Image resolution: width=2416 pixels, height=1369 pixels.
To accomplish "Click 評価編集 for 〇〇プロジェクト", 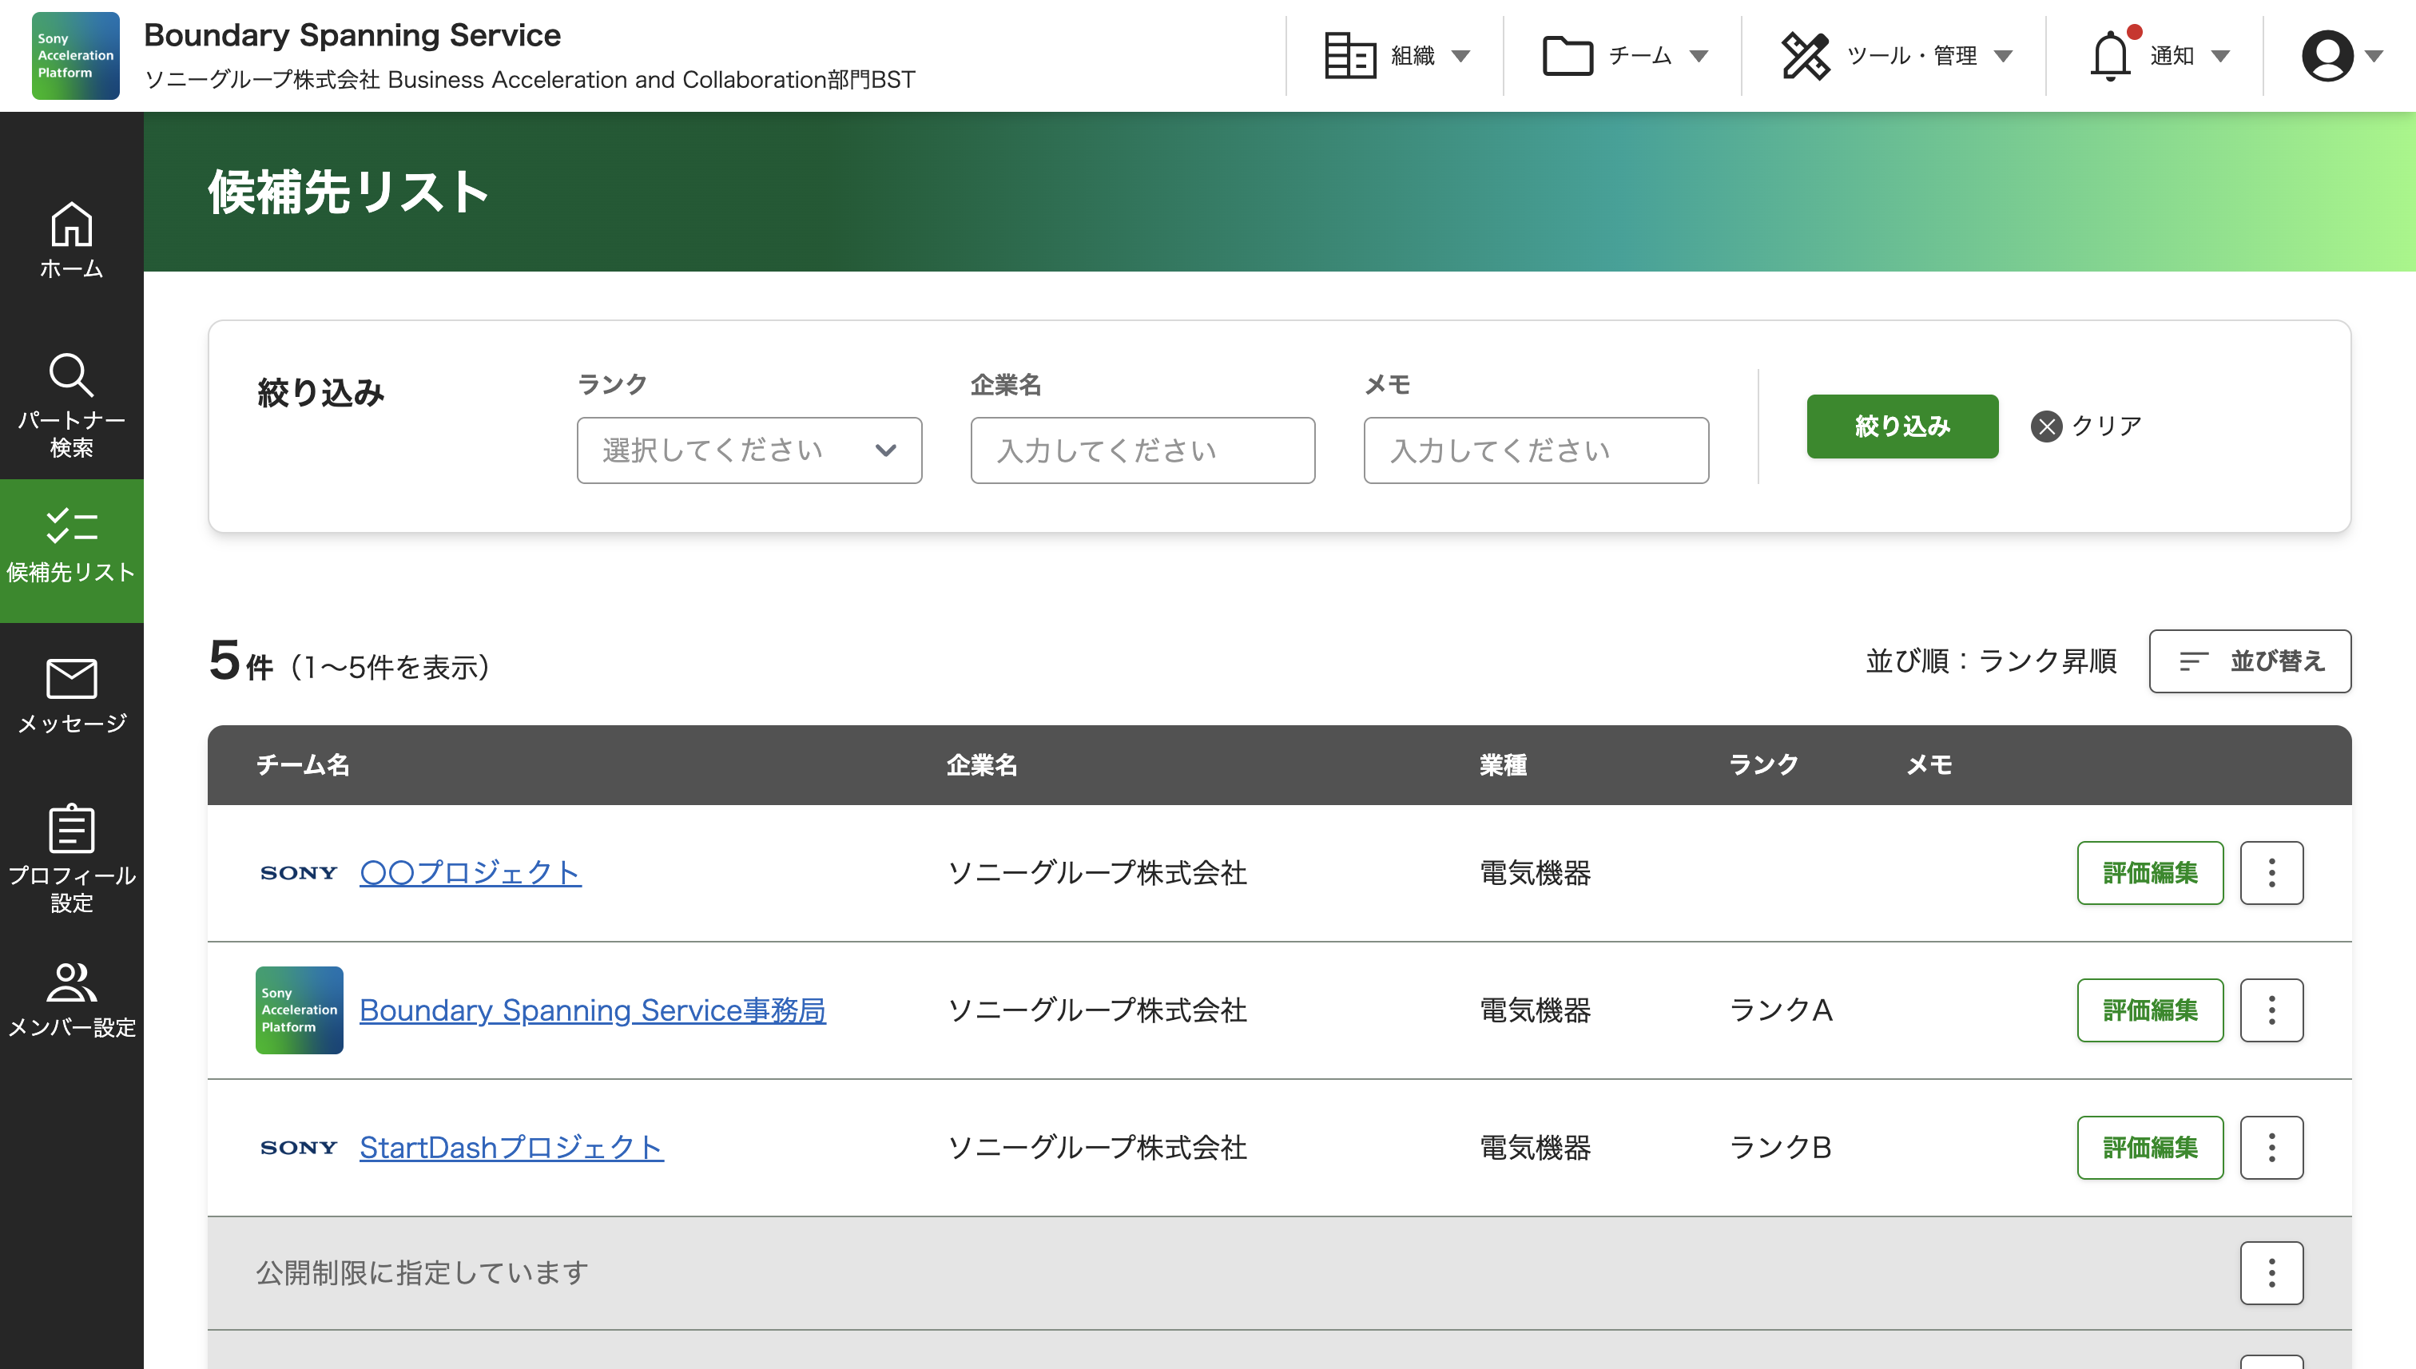I will point(2150,872).
